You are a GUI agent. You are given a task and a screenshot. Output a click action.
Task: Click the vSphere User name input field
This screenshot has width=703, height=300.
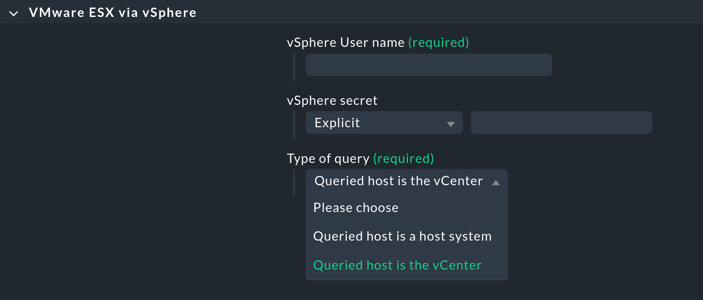point(428,65)
